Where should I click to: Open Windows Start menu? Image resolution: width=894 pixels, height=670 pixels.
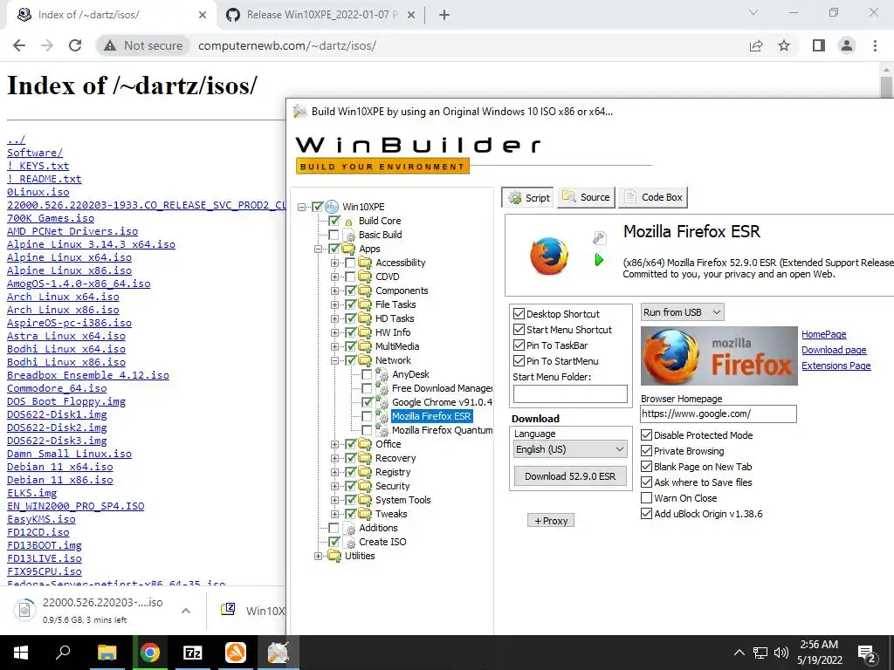pyautogui.click(x=21, y=653)
